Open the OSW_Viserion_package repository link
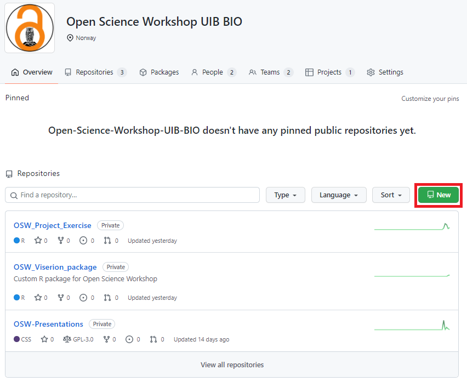 point(55,267)
